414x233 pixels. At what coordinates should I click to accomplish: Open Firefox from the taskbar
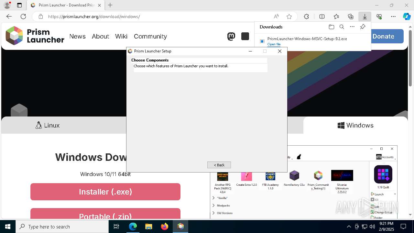[165, 227]
